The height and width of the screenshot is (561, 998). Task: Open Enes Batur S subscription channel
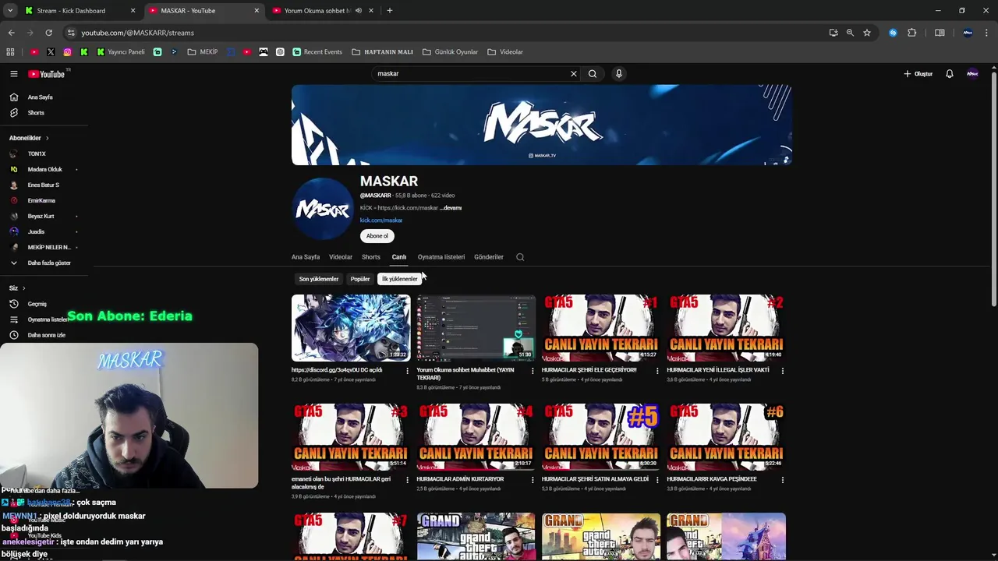pos(44,185)
